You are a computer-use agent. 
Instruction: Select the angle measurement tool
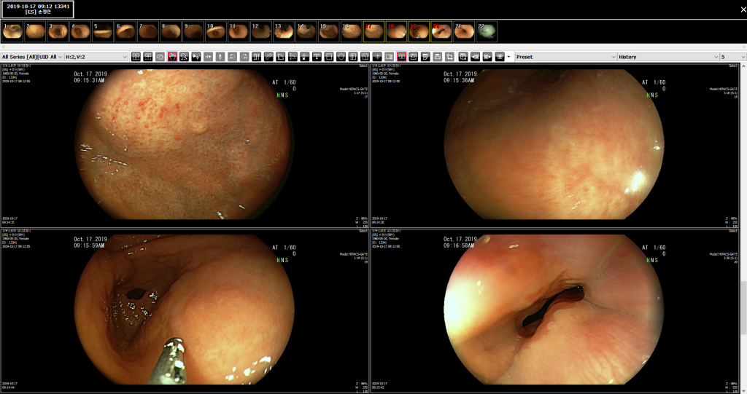point(281,57)
